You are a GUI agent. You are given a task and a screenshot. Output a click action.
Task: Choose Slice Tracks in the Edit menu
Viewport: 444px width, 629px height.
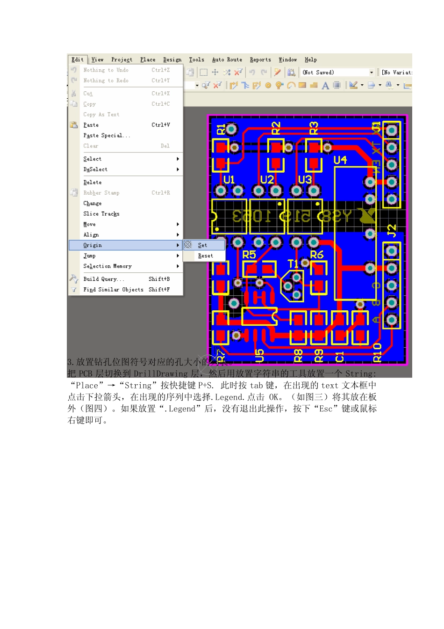[x=126, y=213]
